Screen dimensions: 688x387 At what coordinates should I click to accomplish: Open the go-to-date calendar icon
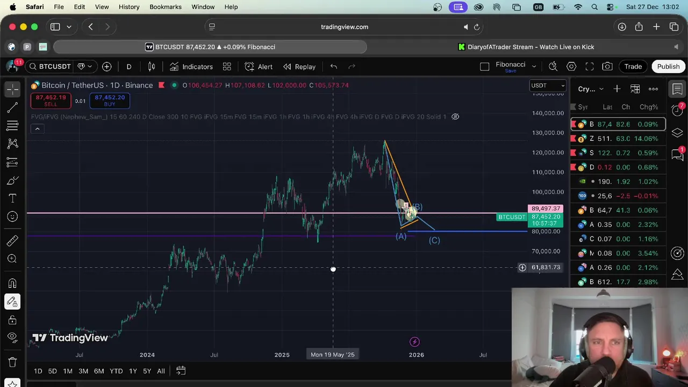(181, 371)
